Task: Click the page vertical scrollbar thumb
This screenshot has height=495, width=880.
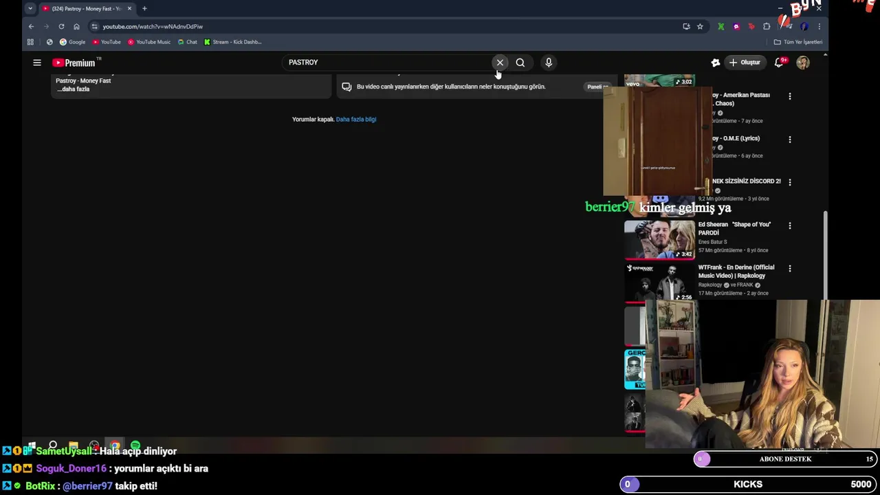Action: pos(825,254)
